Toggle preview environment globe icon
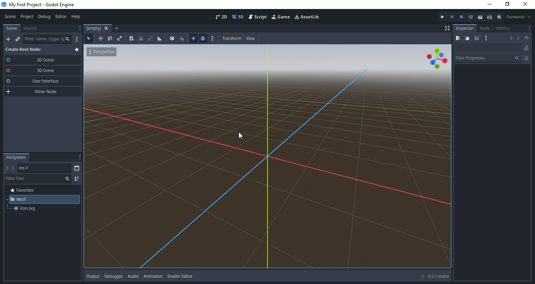Screen dimensions: 535x284 [203, 38]
